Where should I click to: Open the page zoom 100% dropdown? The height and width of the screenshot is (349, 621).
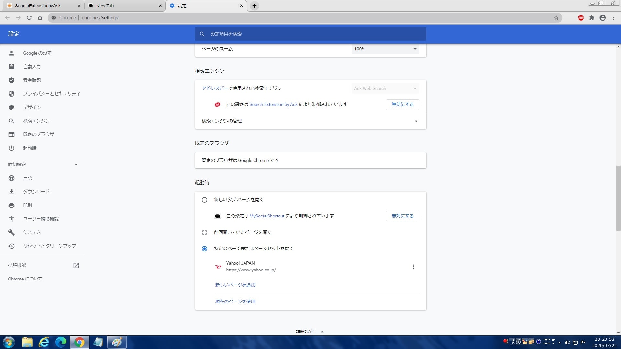tap(385, 49)
